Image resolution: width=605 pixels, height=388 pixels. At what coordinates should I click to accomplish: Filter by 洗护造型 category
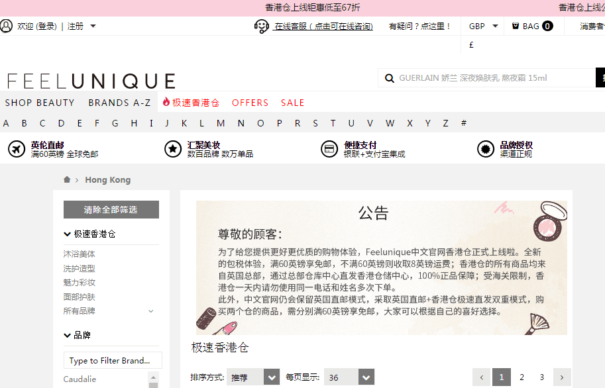pos(79,268)
